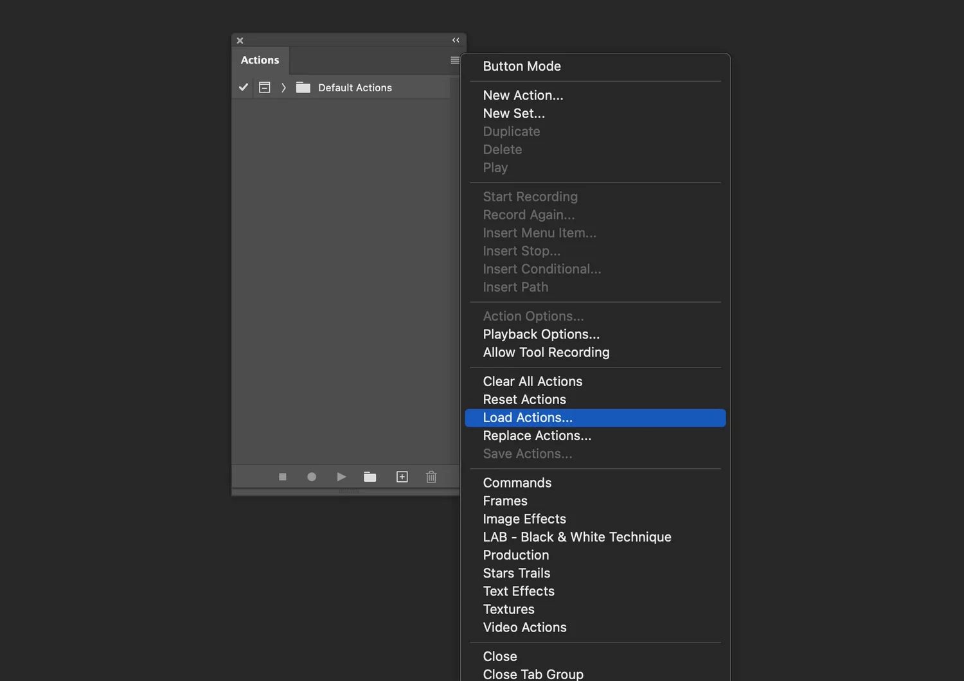Viewport: 964px width, 681px height.
Task: Load the Stars Trails action set
Action: point(595,572)
